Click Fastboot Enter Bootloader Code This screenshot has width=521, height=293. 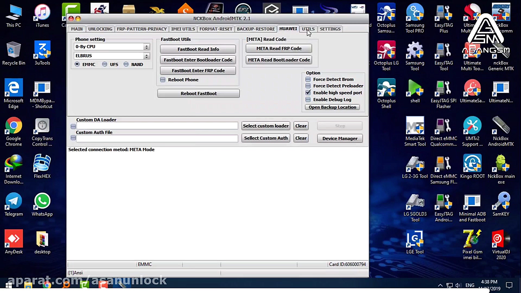pyautogui.click(x=198, y=60)
